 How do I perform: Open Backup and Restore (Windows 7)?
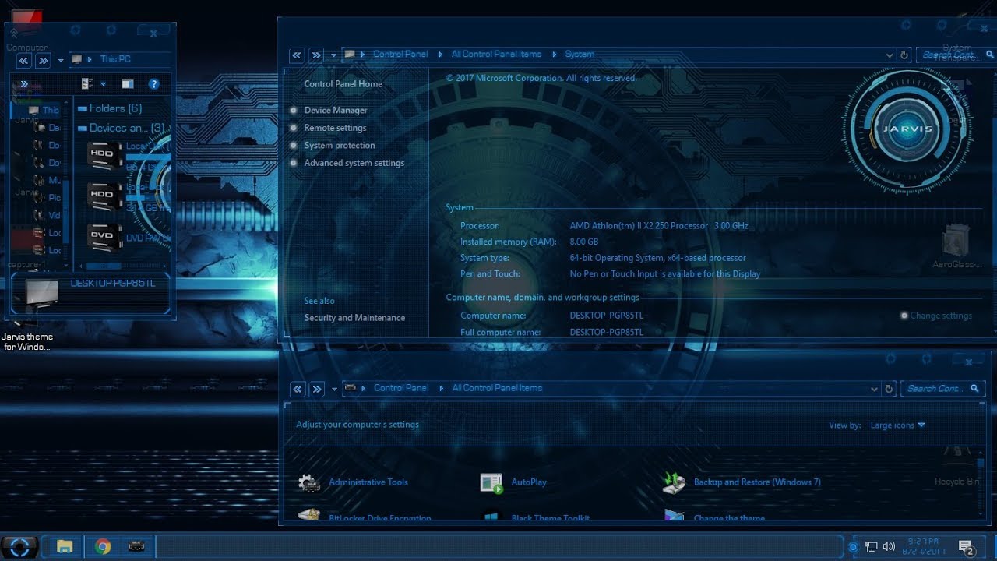[741, 482]
